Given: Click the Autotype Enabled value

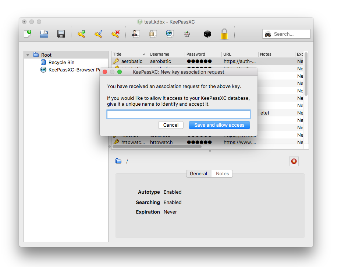Looking at the screenshot, I should pos(173,192).
